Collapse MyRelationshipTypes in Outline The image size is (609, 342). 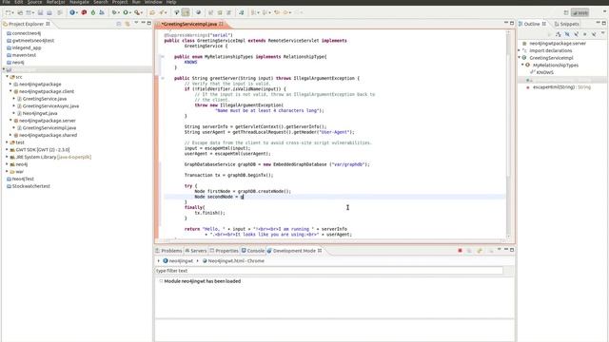(x=522, y=65)
